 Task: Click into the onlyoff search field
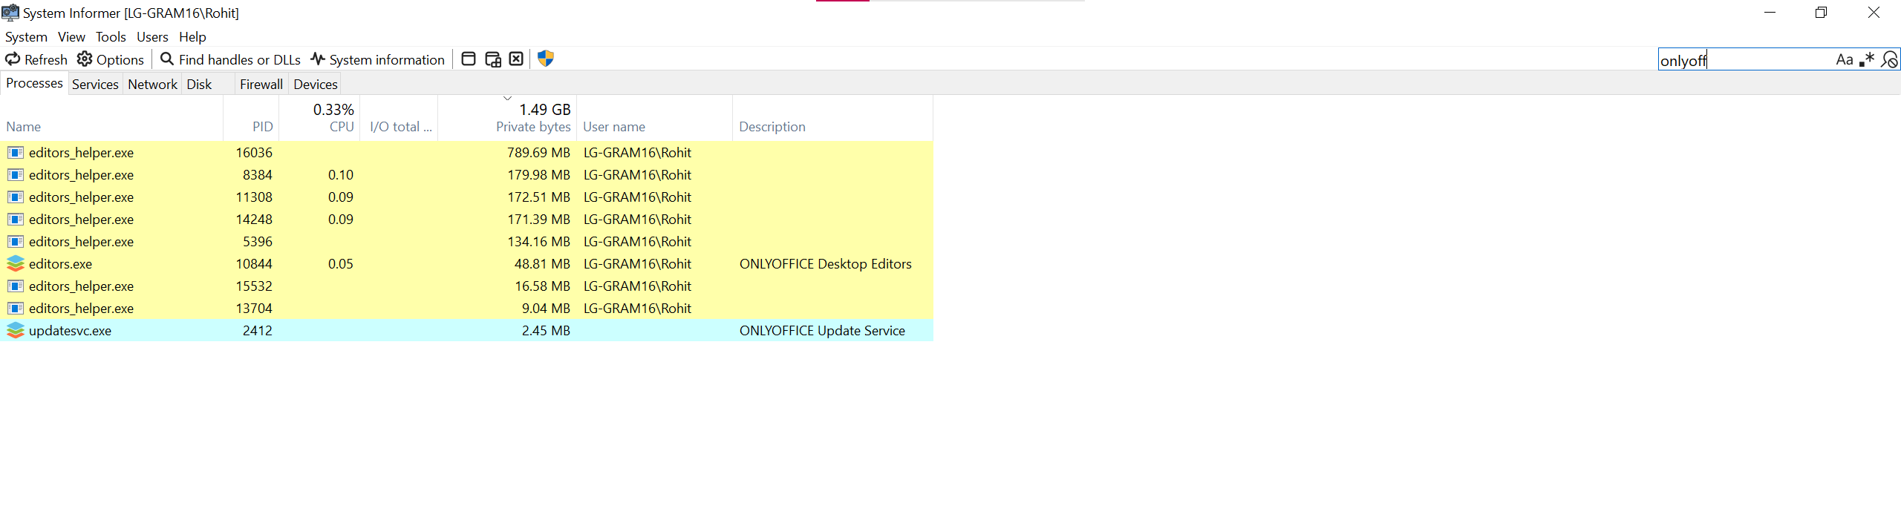click(1745, 60)
